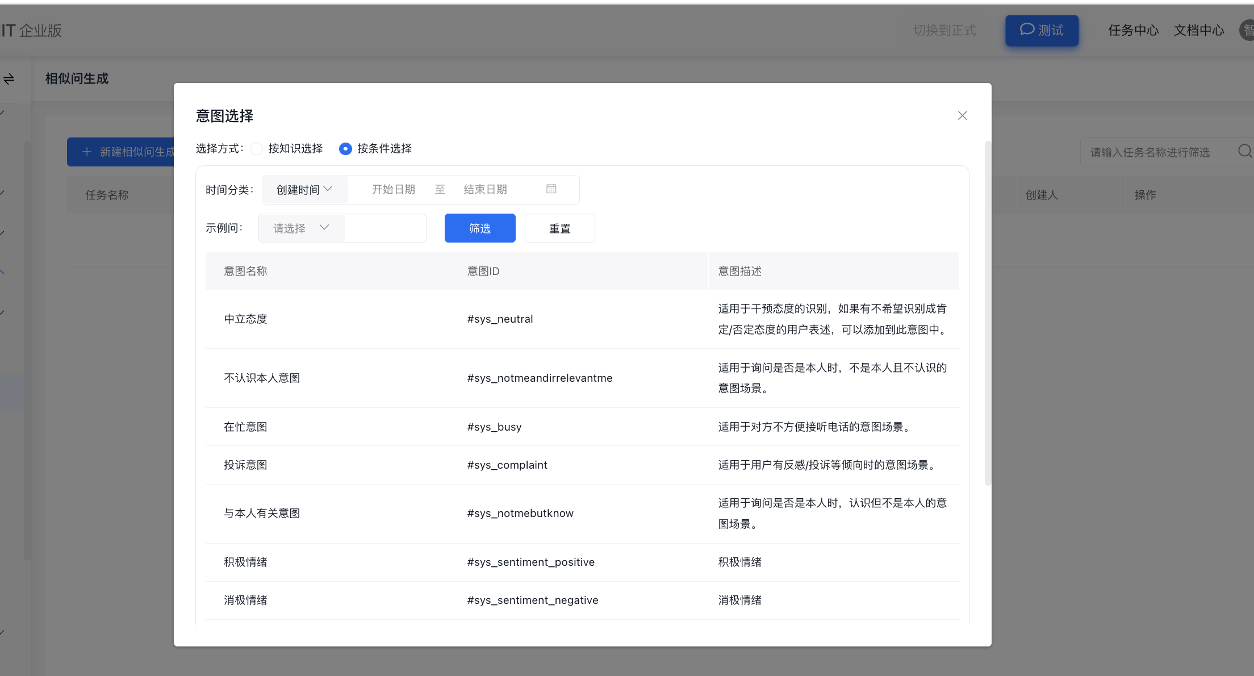This screenshot has height=676, width=1254.
Task: Toggle the sidebar collapse arrows icon
Action: (x=9, y=79)
